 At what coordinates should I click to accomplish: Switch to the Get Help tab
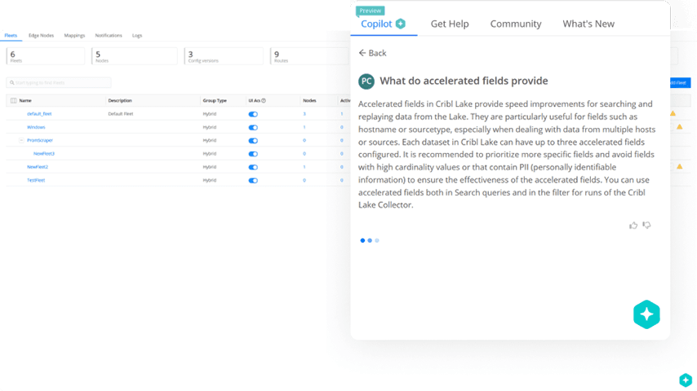point(450,24)
